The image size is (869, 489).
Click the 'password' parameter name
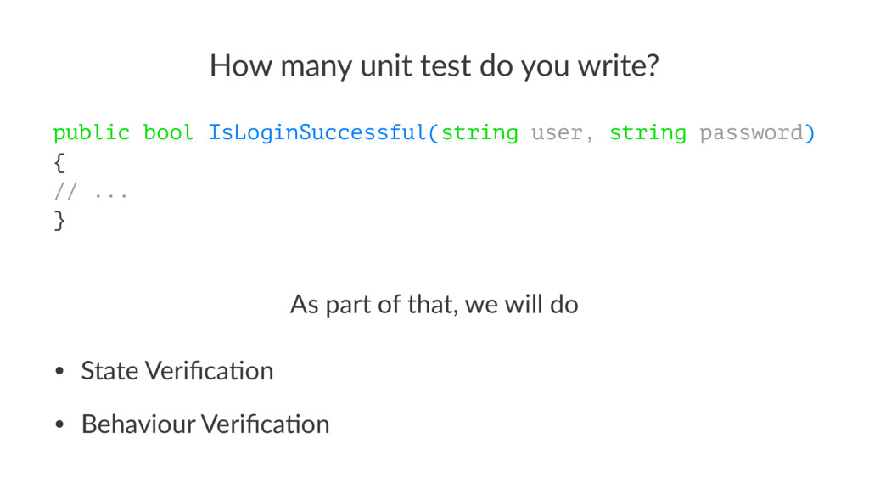point(751,133)
